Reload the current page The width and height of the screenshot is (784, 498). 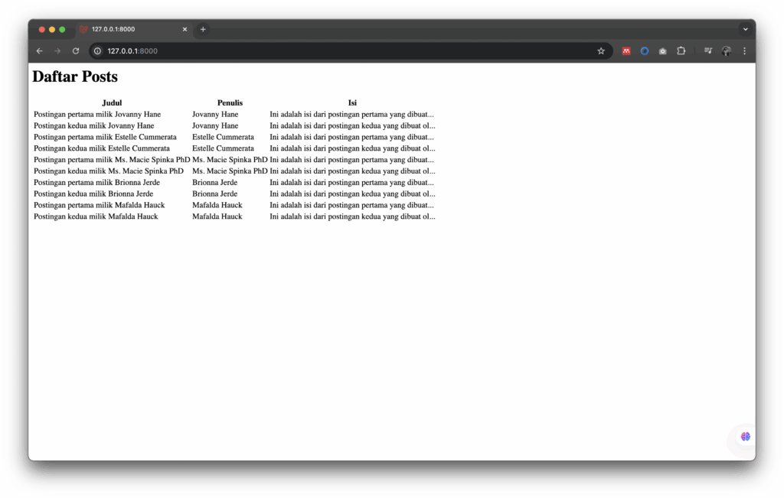75,50
